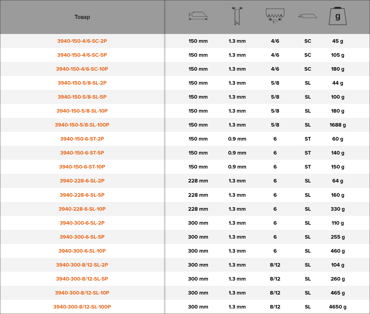This screenshot has height=314, width=370.
Task: Select the 105 g weight cell
Action: (338, 55)
